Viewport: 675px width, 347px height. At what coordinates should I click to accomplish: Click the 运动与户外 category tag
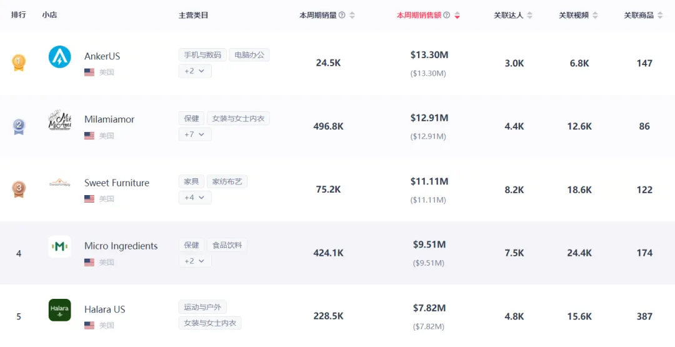(x=202, y=307)
